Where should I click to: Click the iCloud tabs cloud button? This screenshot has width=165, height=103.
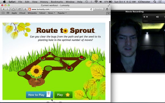(x=13, y=9)
